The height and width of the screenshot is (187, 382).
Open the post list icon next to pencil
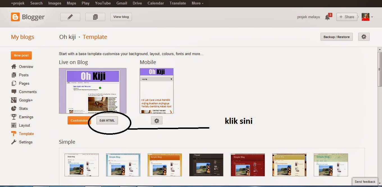tap(95, 17)
